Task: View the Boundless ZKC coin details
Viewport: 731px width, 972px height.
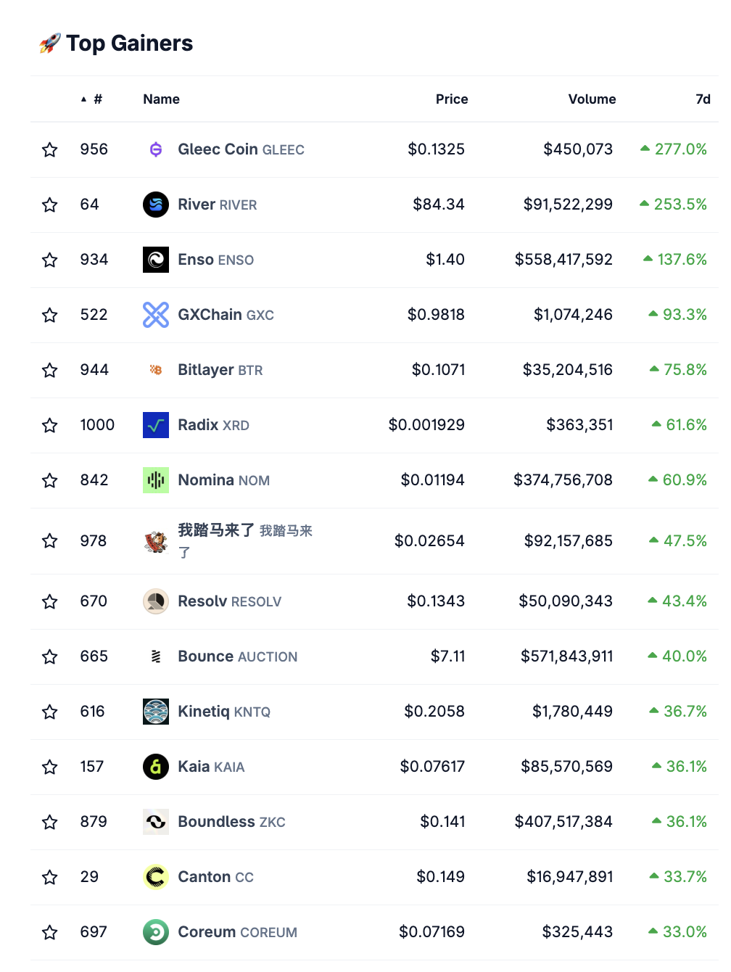Action: coord(231,821)
